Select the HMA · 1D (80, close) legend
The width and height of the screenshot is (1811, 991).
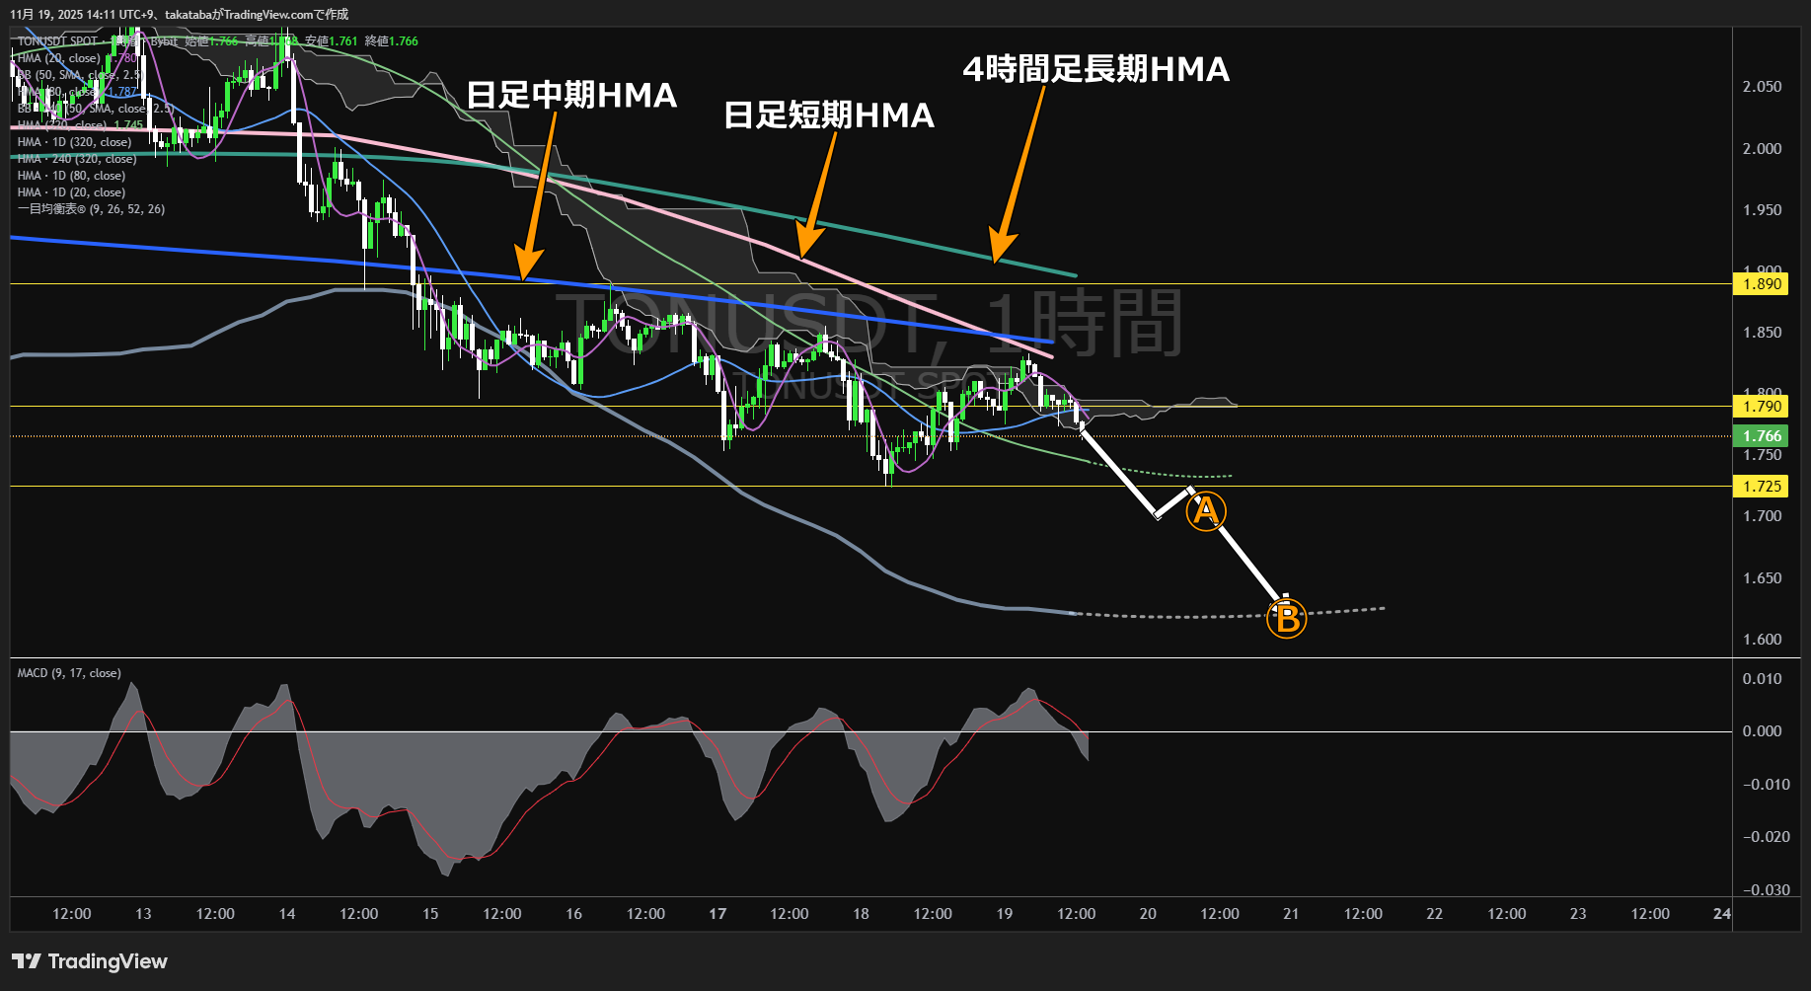click(x=71, y=176)
